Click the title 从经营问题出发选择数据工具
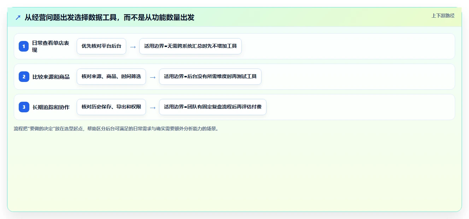 [x=110, y=17]
